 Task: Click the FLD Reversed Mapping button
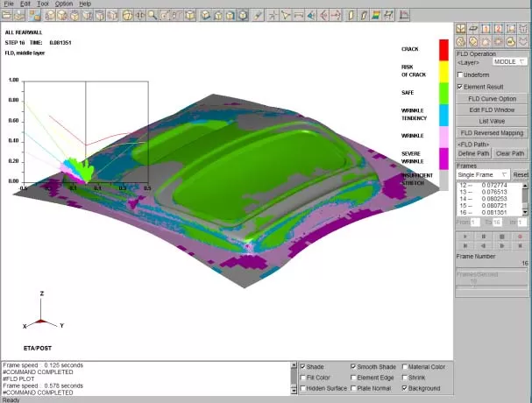pyautogui.click(x=492, y=133)
